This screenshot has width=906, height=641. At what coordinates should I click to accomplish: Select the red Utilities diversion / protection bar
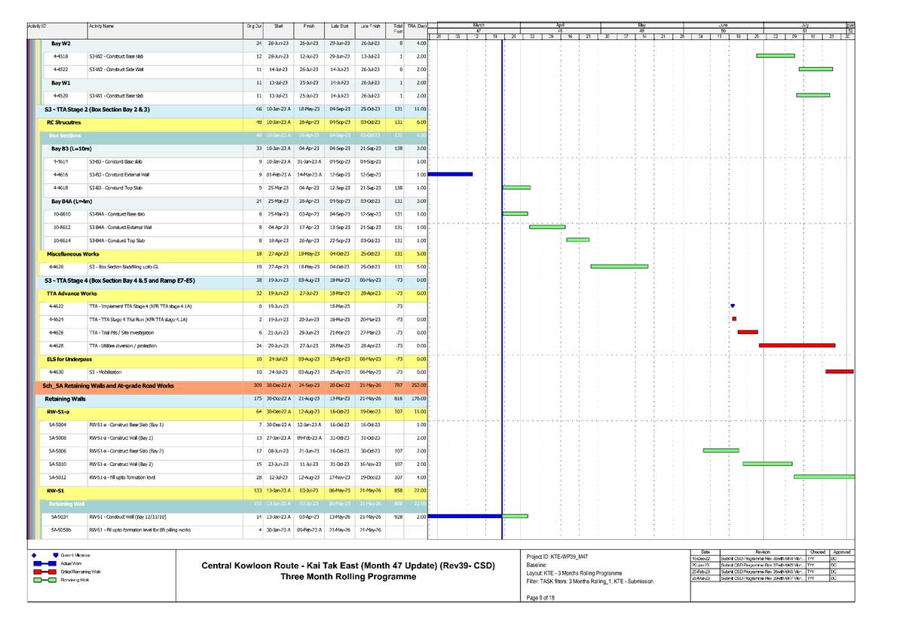(x=797, y=345)
